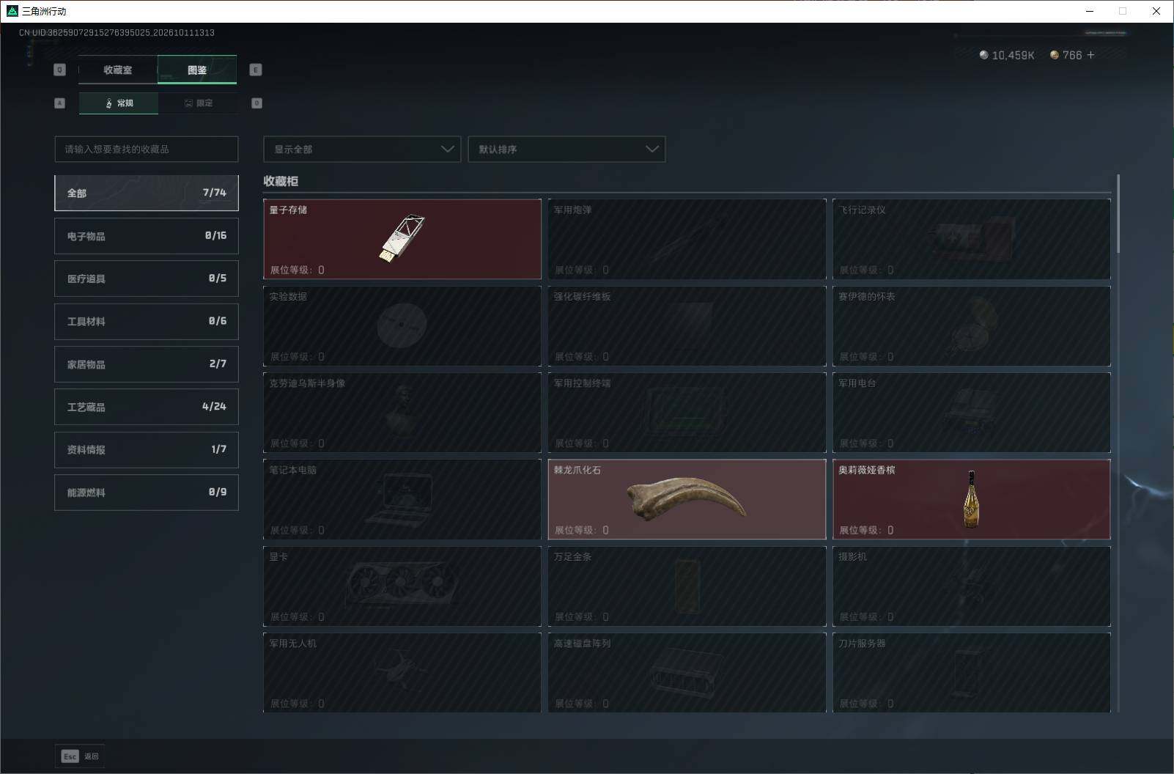Click the collectible search input field

pyautogui.click(x=147, y=149)
